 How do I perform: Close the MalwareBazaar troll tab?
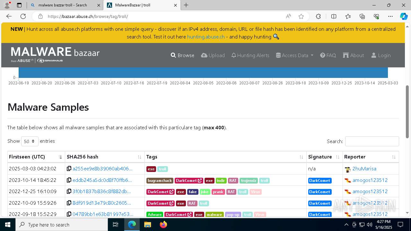[175, 5]
